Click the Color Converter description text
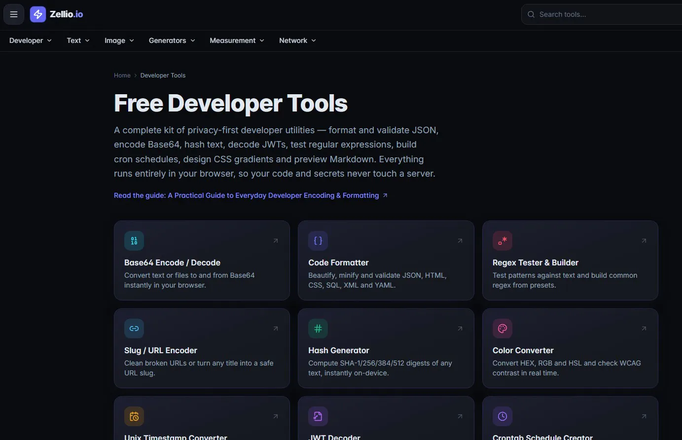 coord(567,368)
